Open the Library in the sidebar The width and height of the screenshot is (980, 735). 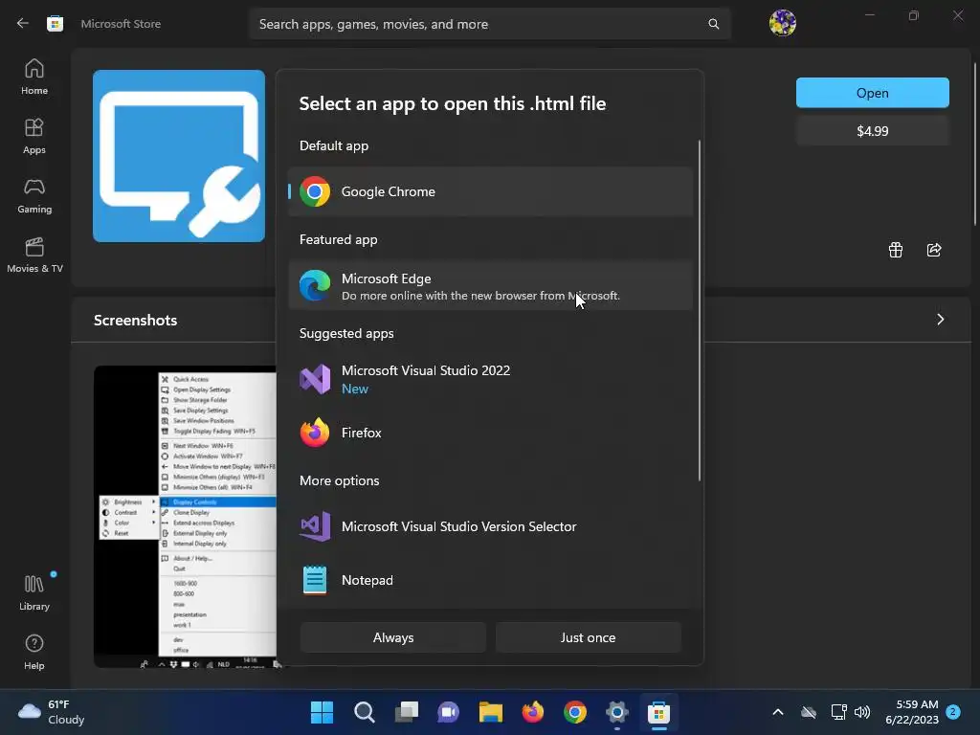(34, 591)
